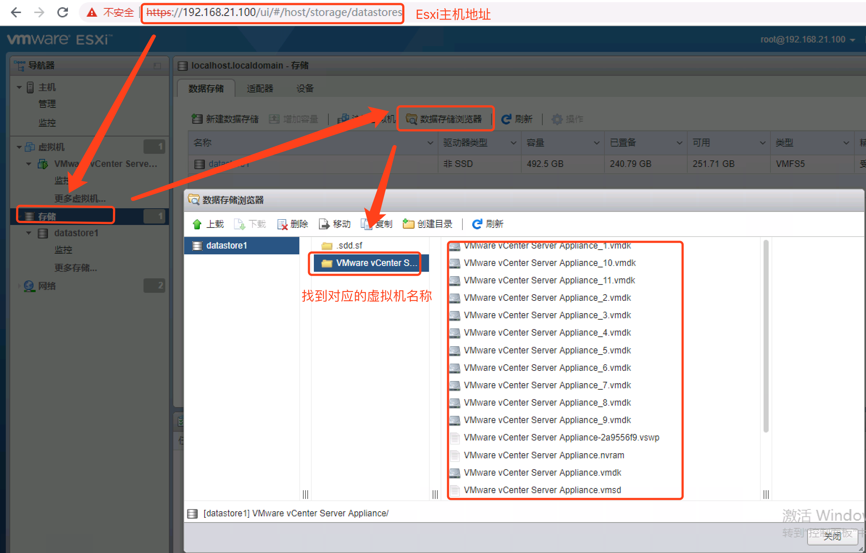Click the 删除 delete icon
The width and height of the screenshot is (866, 553).
[282, 224]
